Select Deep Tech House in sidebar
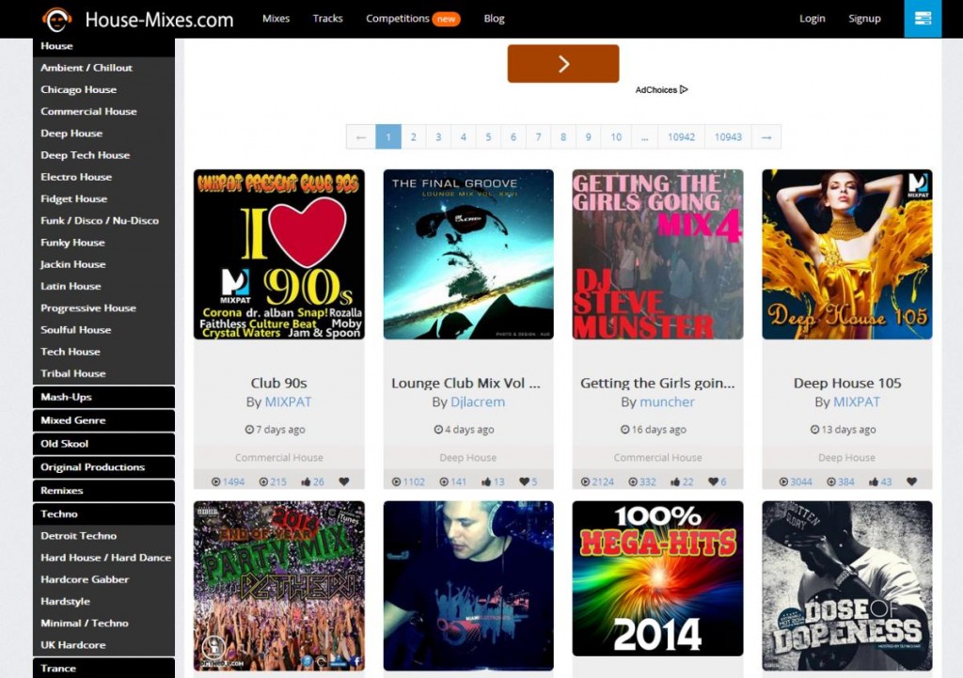This screenshot has width=963, height=678. pyautogui.click(x=86, y=155)
